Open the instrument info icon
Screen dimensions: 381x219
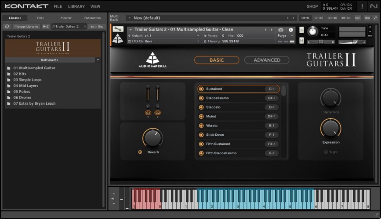tap(290, 30)
